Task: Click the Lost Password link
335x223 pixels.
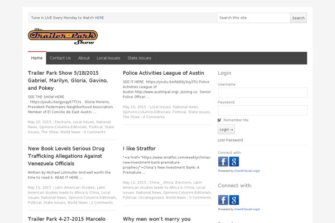Action: (x=230, y=140)
